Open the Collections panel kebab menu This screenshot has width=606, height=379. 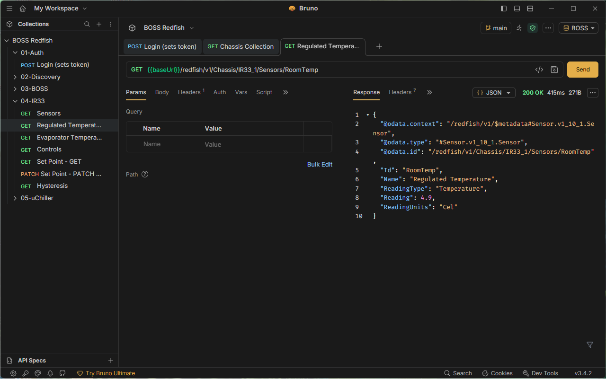[x=111, y=24]
